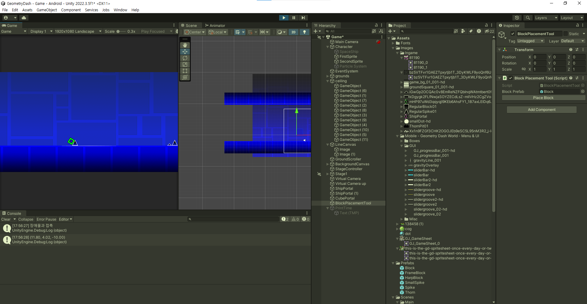Open the Editor dropdown in Console
587x304 pixels.
click(65, 219)
